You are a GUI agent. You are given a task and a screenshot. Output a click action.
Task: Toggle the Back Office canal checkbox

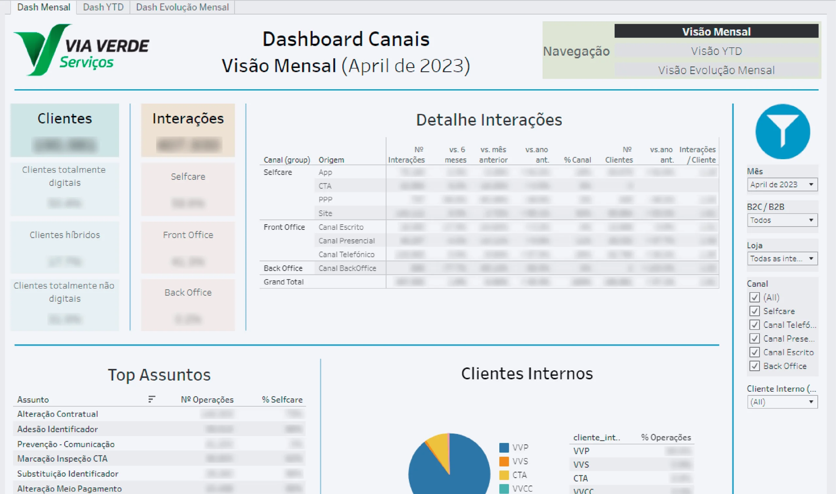point(754,366)
